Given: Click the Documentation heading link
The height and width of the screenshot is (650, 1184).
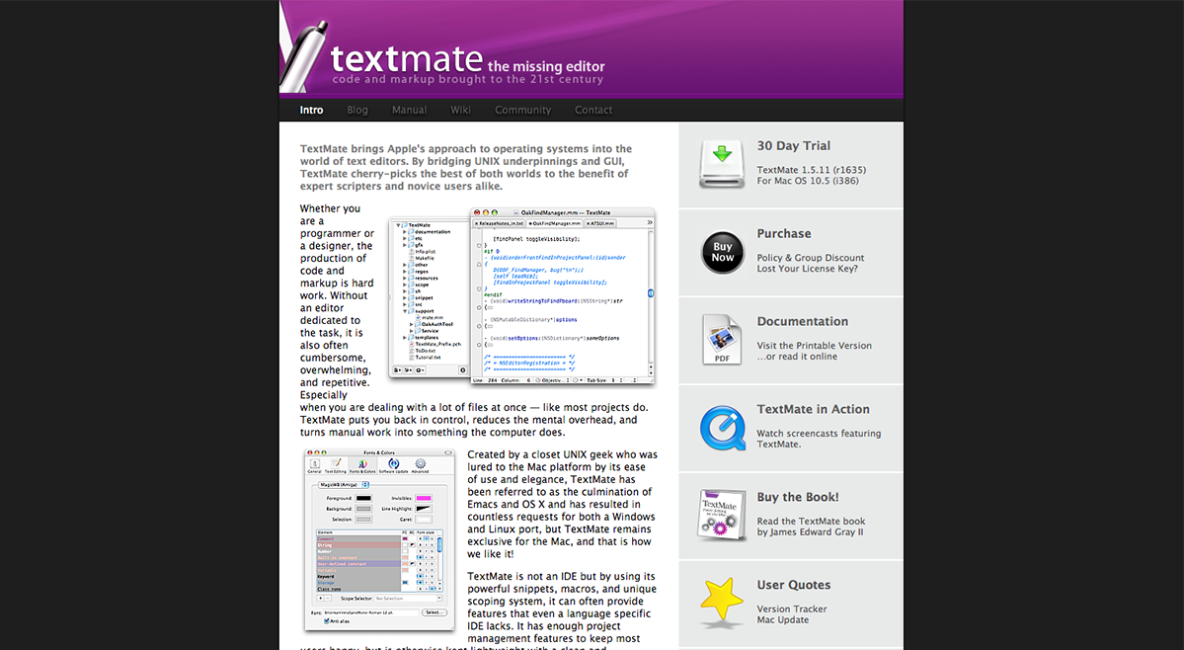Looking at the screenshot, I should (x=803, y=322).
